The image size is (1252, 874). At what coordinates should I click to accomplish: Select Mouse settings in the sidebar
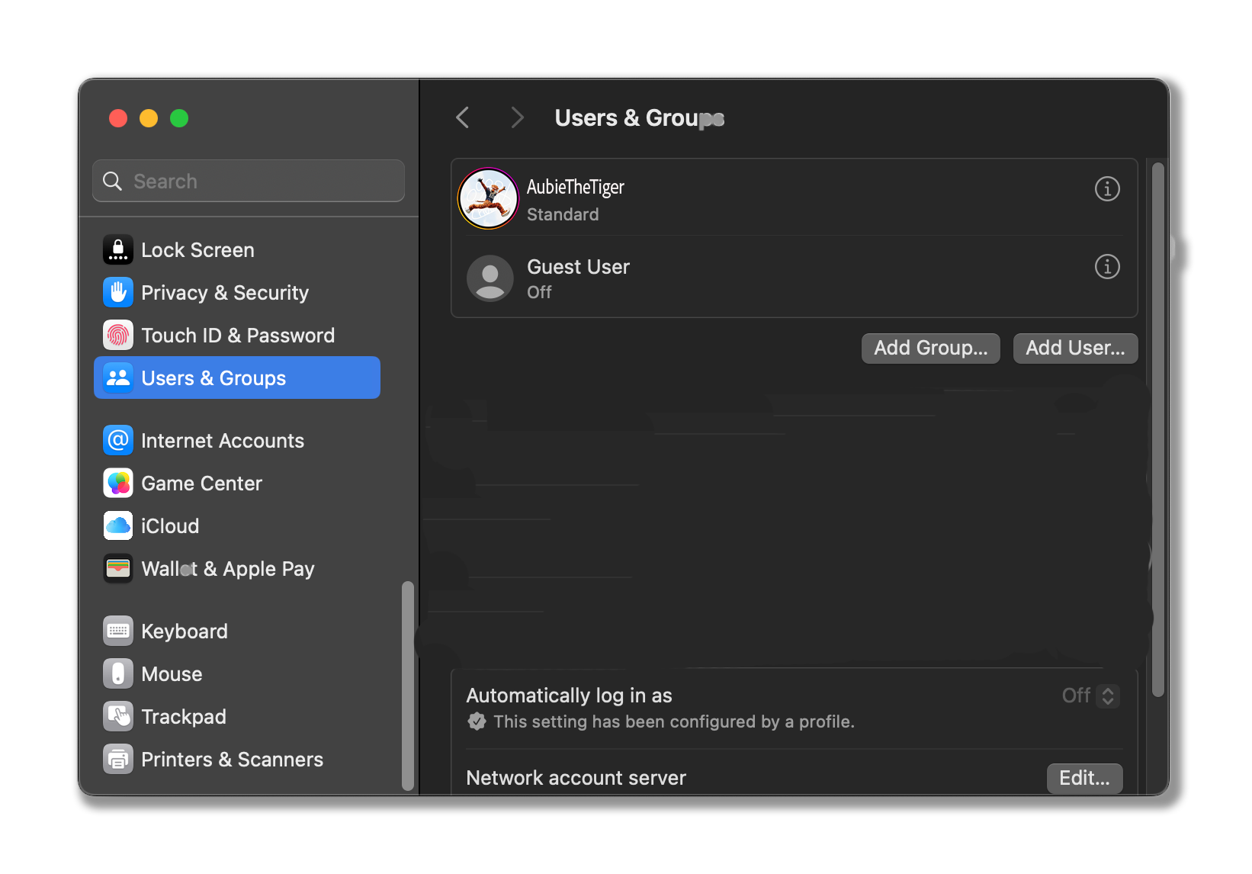172,674
